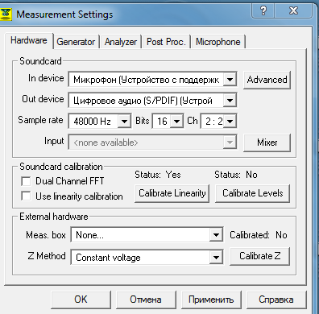
Task: Open the Bits dropdown
Action: point(176,122)
